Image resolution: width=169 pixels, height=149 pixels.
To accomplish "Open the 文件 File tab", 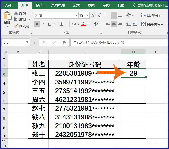I will click(8, 5).
